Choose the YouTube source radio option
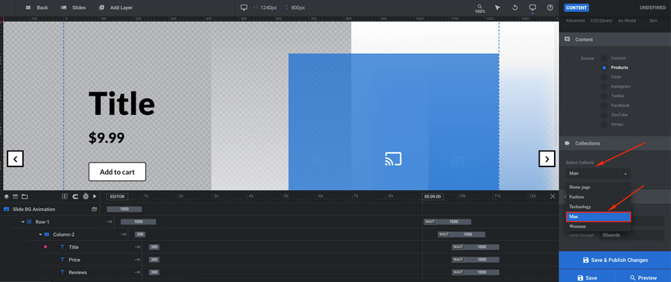This screenshot has width=671, height=282. [604, 115]
